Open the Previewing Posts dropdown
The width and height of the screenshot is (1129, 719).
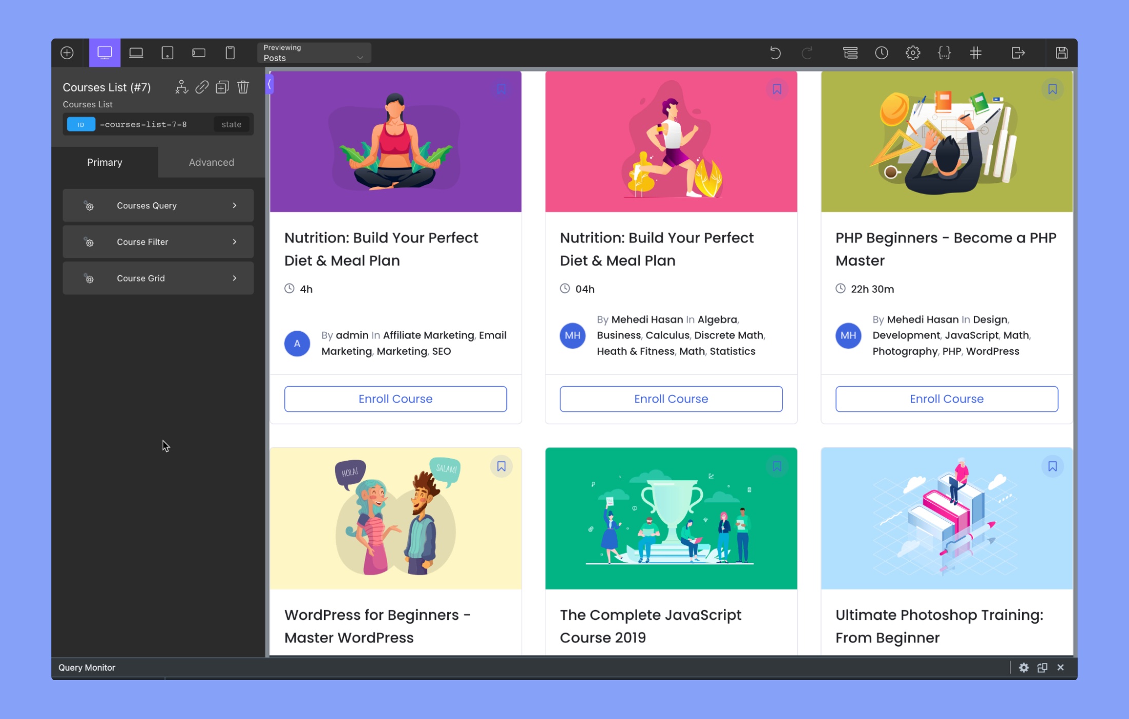coord(314,53)
